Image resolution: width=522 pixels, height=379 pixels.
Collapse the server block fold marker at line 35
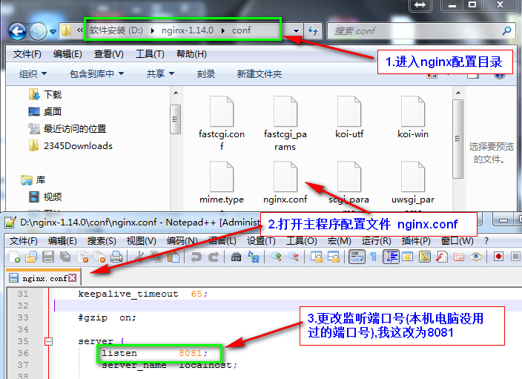pyautogui.click(x=49, y=341)
